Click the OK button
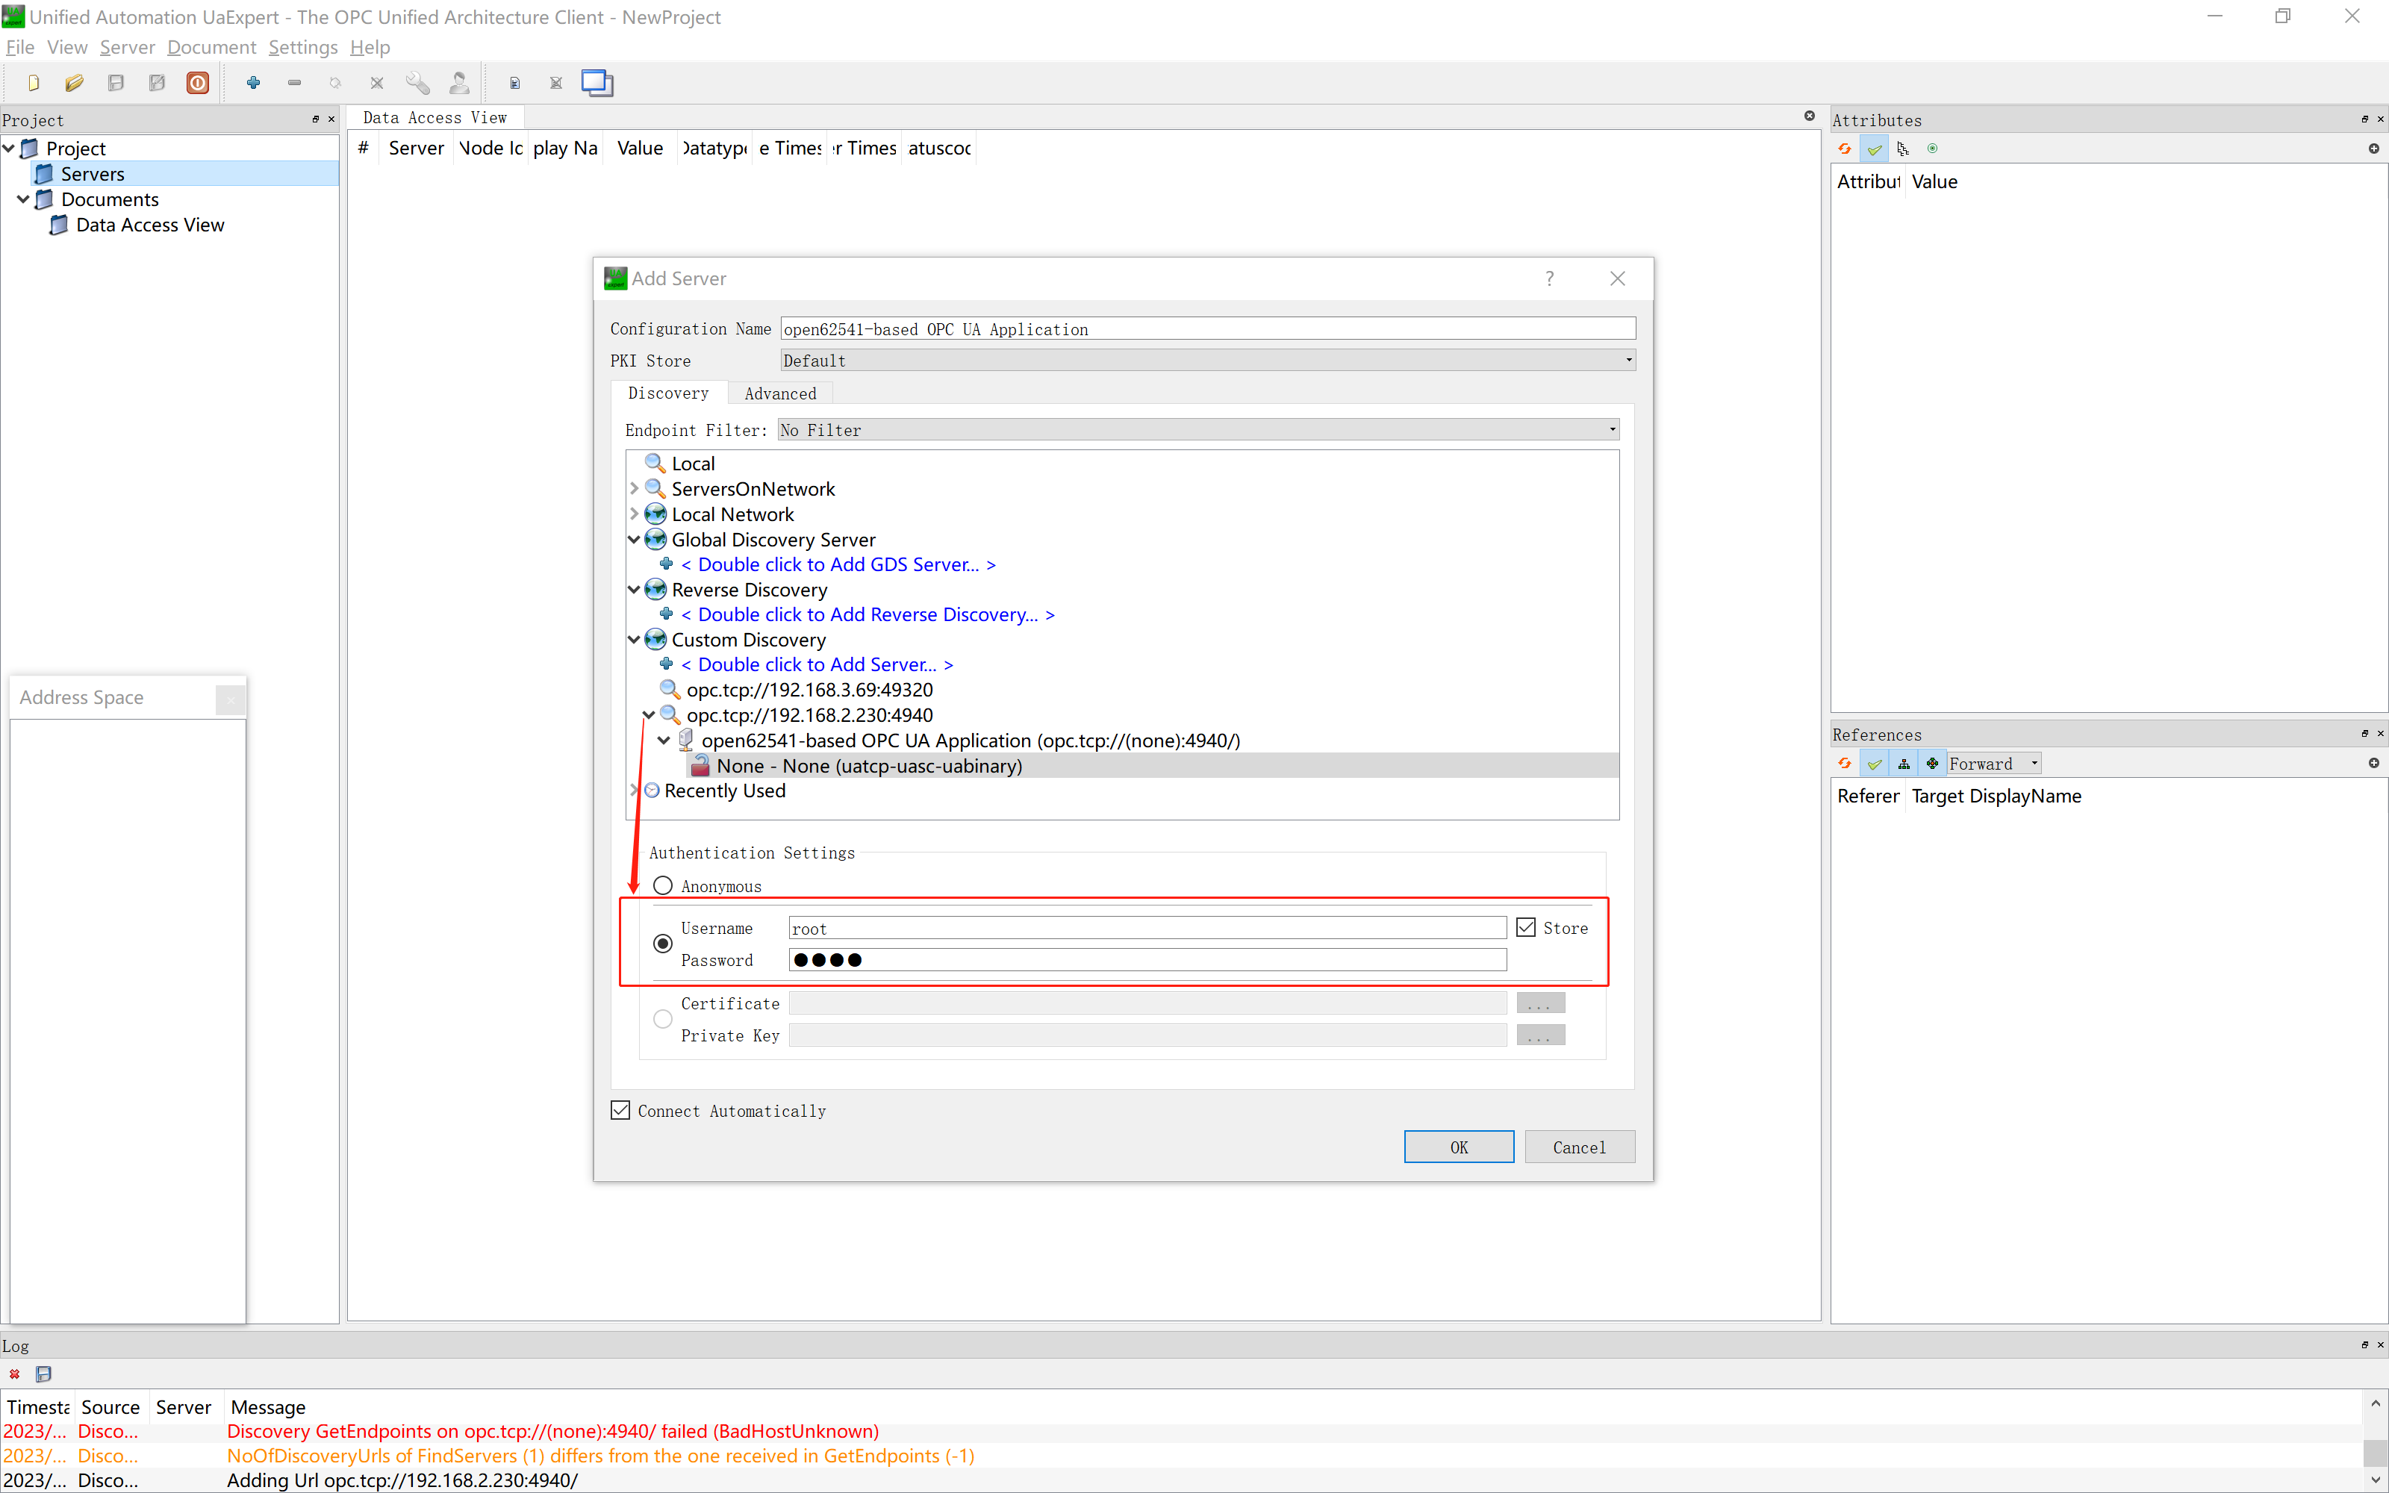The image size is (2389, 1493). pos(1458,1147)
